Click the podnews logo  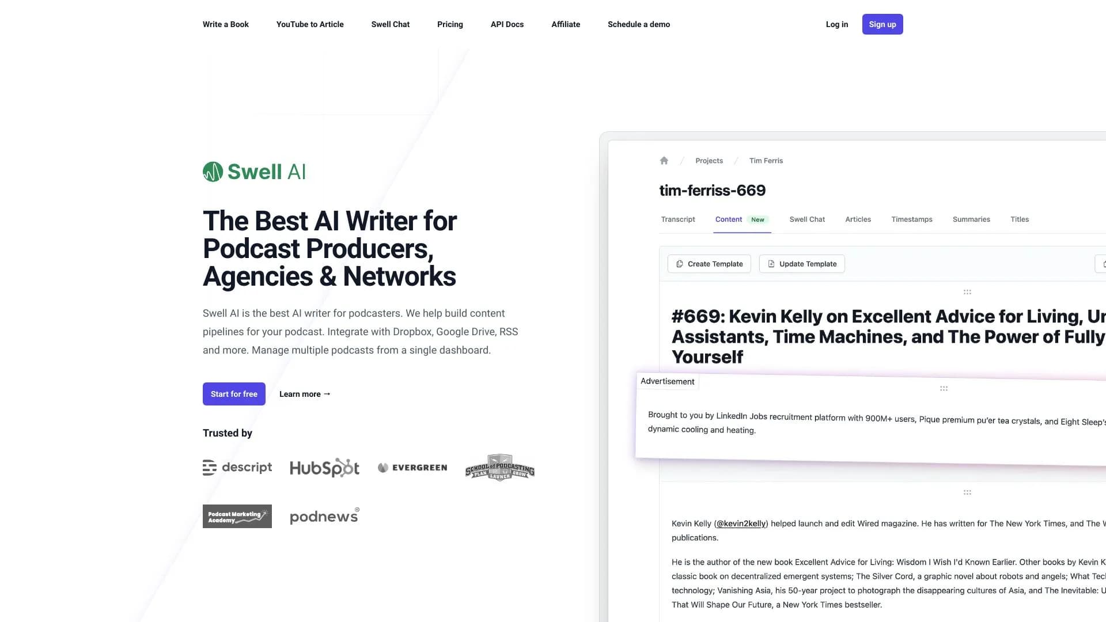[x=324, y=516]
